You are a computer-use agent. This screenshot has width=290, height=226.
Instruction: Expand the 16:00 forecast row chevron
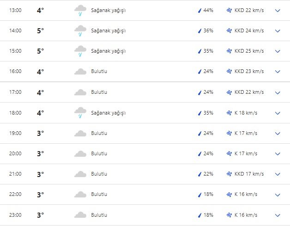278,72
